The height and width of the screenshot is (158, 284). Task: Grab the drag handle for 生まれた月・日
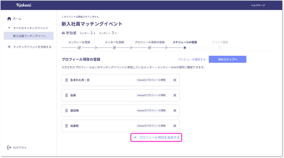click(67, 80)
